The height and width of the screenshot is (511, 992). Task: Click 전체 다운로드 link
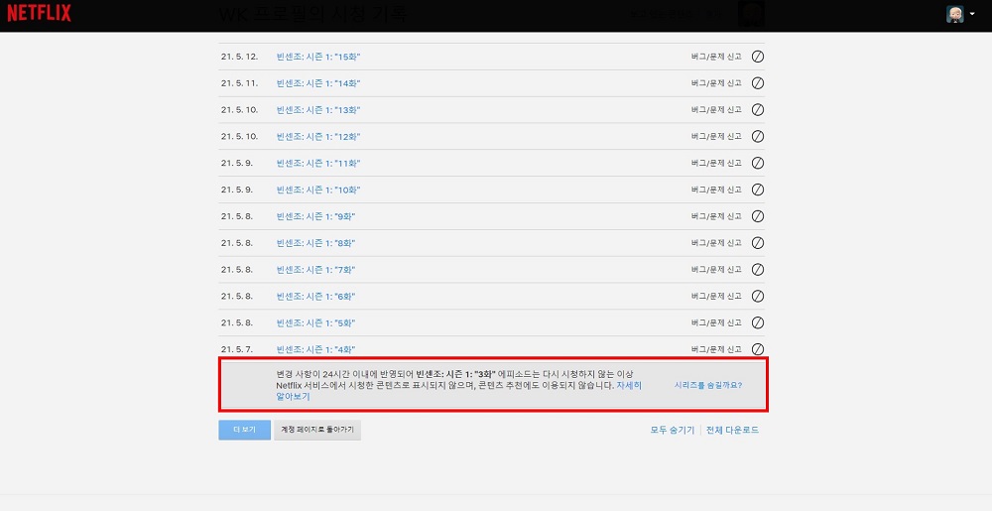click(733, 430)
